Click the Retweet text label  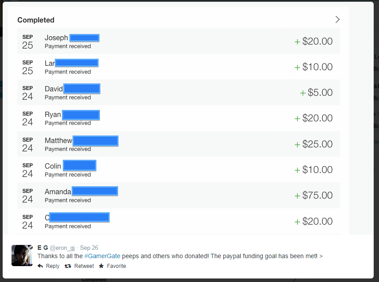84,266
